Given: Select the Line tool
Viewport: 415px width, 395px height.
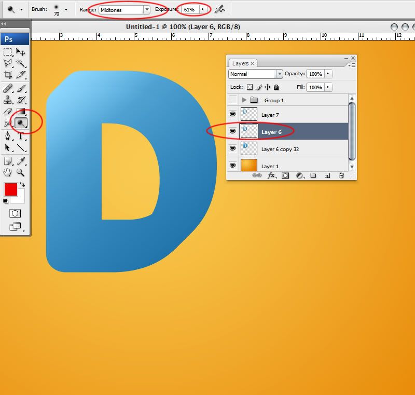Looking at the screenshot, I should coord(21,148).
